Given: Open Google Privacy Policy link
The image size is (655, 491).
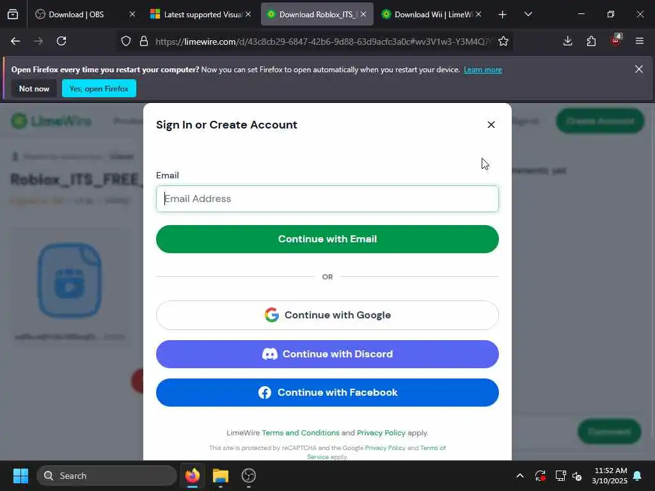Looking at the screenshot, I should [x=385, y=448].
